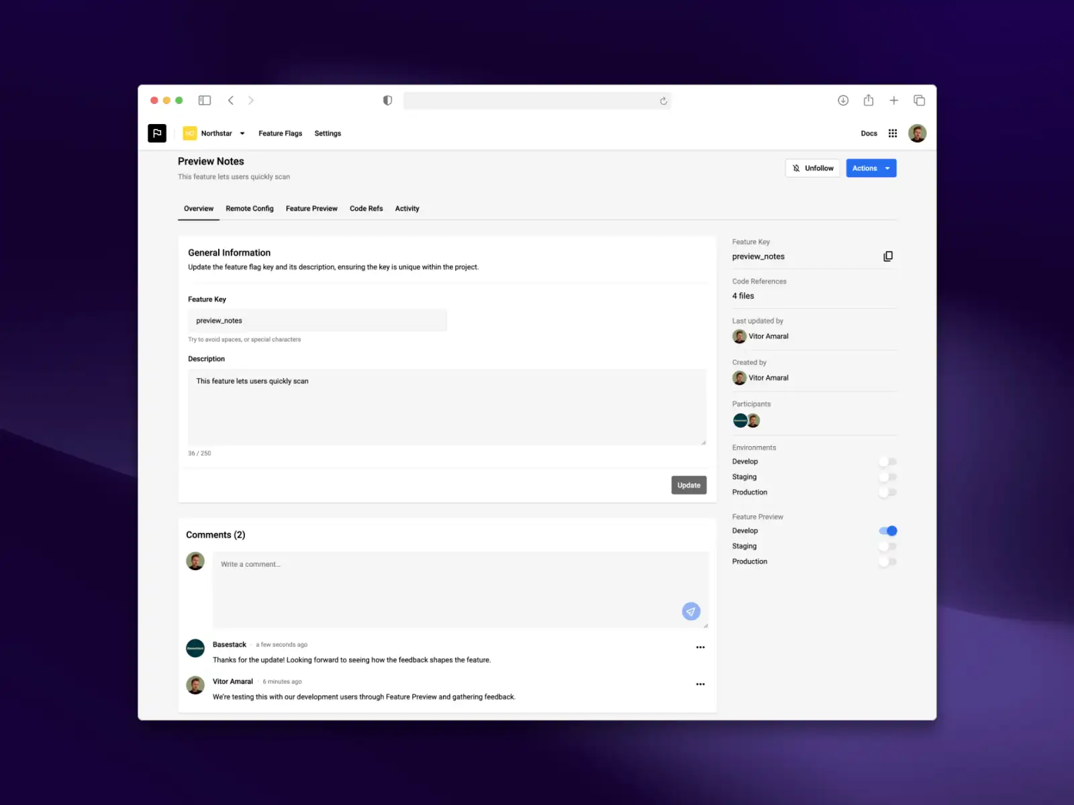Open the Docs link

click(x=869, y=133)
